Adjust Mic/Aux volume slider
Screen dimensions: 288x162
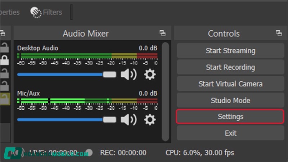point(67,120)
